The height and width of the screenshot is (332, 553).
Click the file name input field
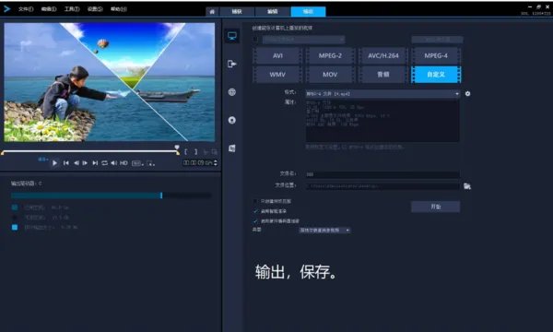(382, 174)
